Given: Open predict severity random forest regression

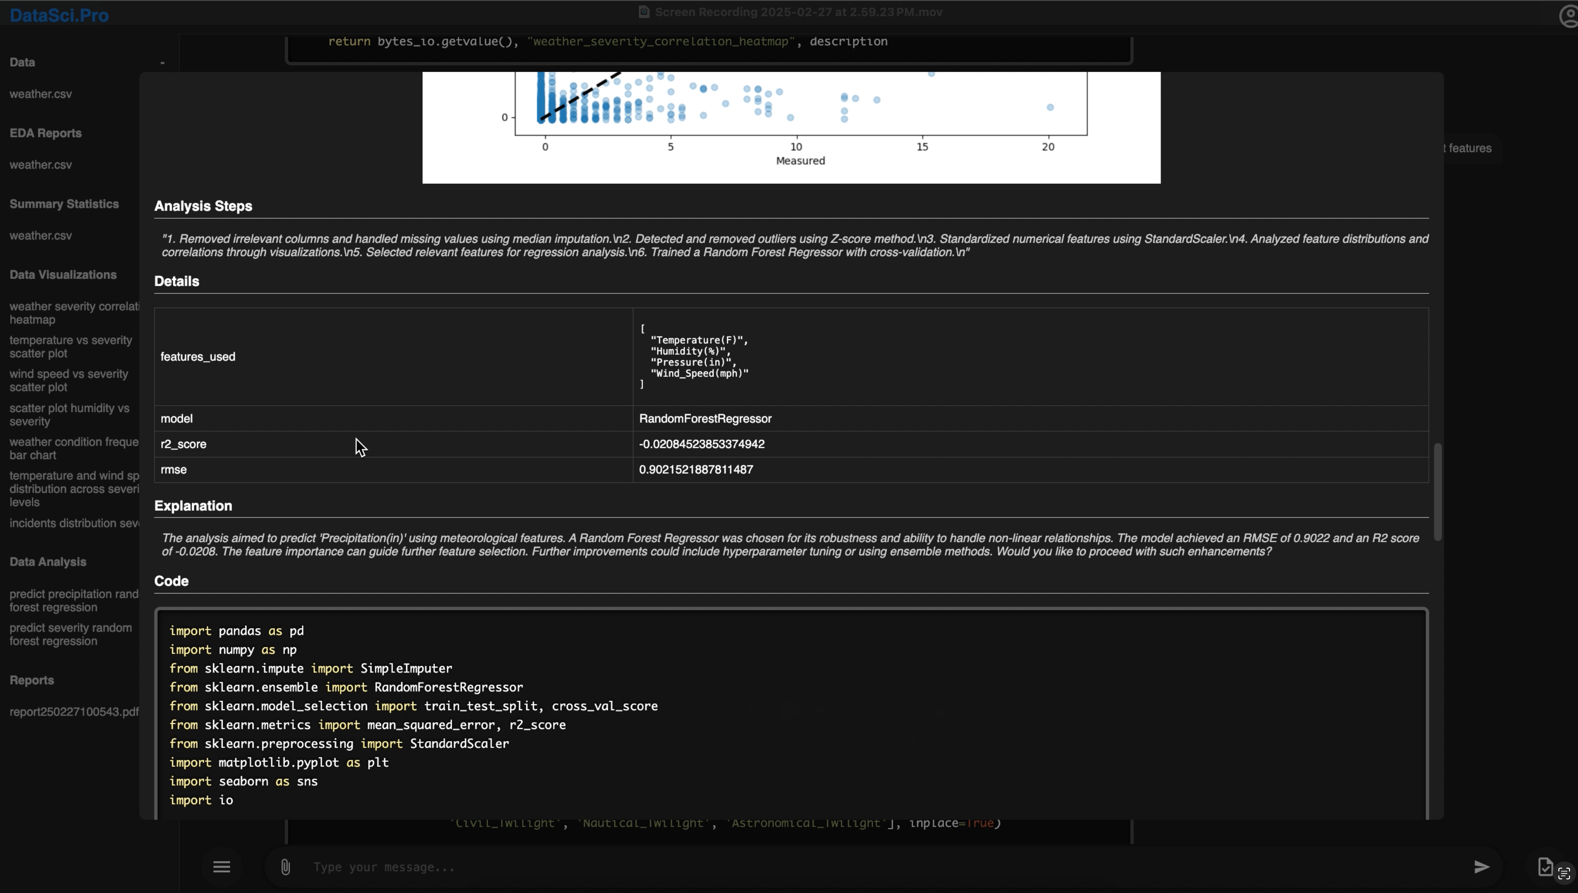Looking at the screenshot, I should [71, 634].
